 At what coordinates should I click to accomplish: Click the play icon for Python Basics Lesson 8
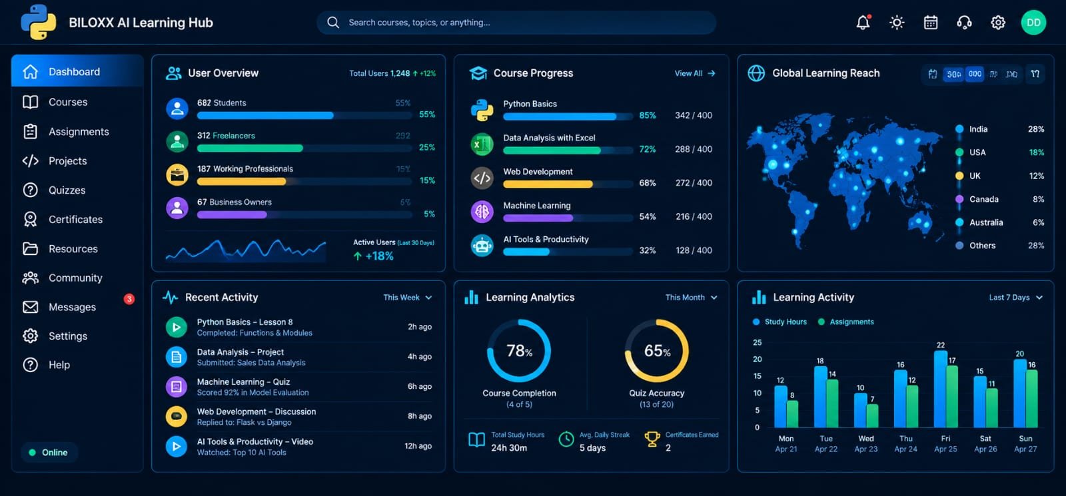176,327
